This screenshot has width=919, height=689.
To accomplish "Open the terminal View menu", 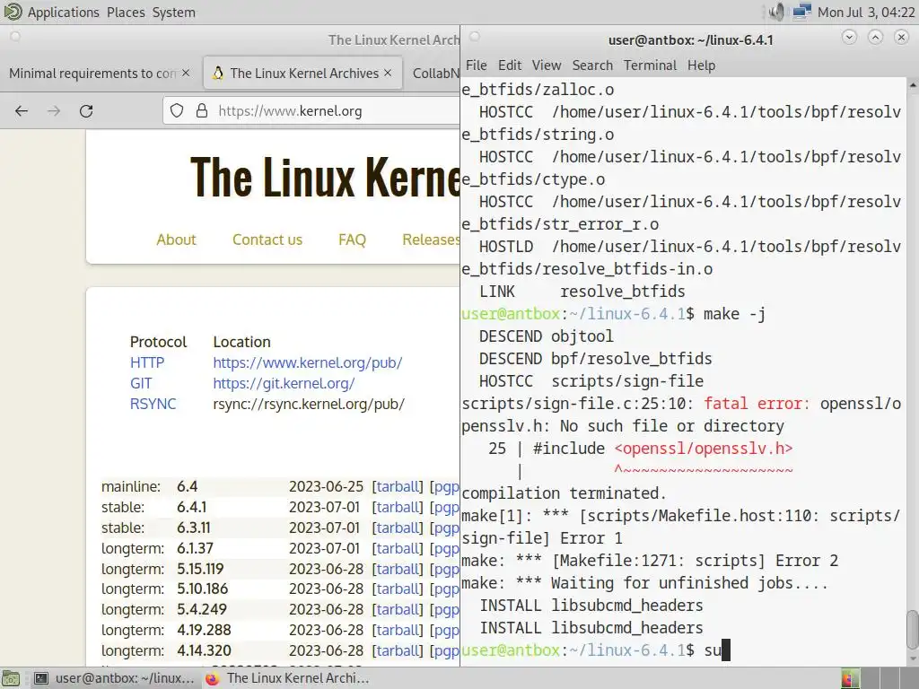I will coord(547,65).
